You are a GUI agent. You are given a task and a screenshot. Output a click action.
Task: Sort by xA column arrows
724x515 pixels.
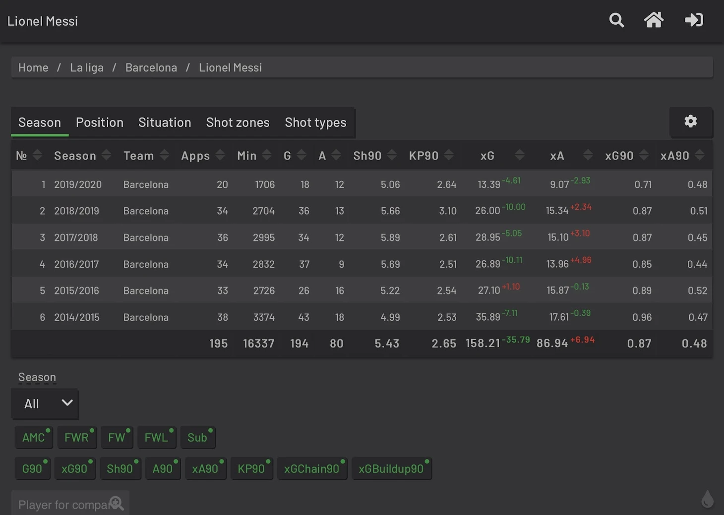tap(588, 155)
